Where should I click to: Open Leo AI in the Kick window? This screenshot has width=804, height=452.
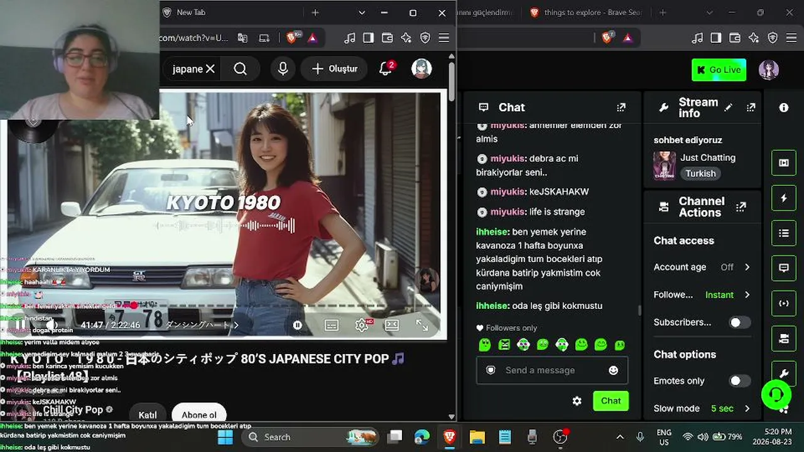[754, 38]
